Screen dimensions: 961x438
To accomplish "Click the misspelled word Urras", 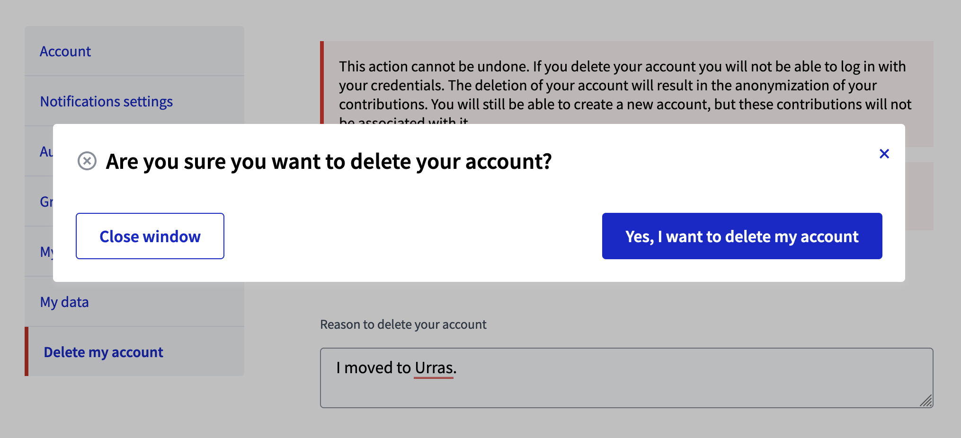I will click(x=433, y=368).
